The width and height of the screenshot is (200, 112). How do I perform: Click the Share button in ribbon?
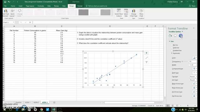coord(192,6)
